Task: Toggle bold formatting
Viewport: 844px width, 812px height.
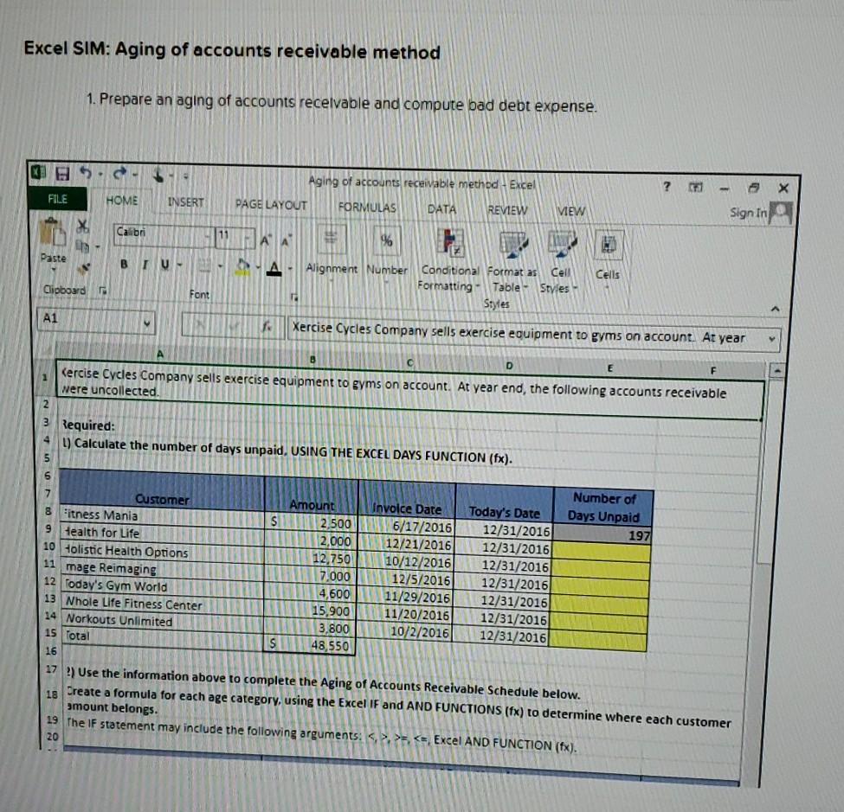Action: (x=122, y=262)
